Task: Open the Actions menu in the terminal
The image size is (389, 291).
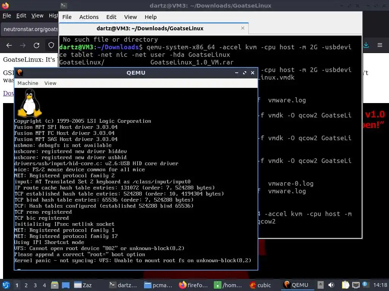Action: tap(89, 17)
